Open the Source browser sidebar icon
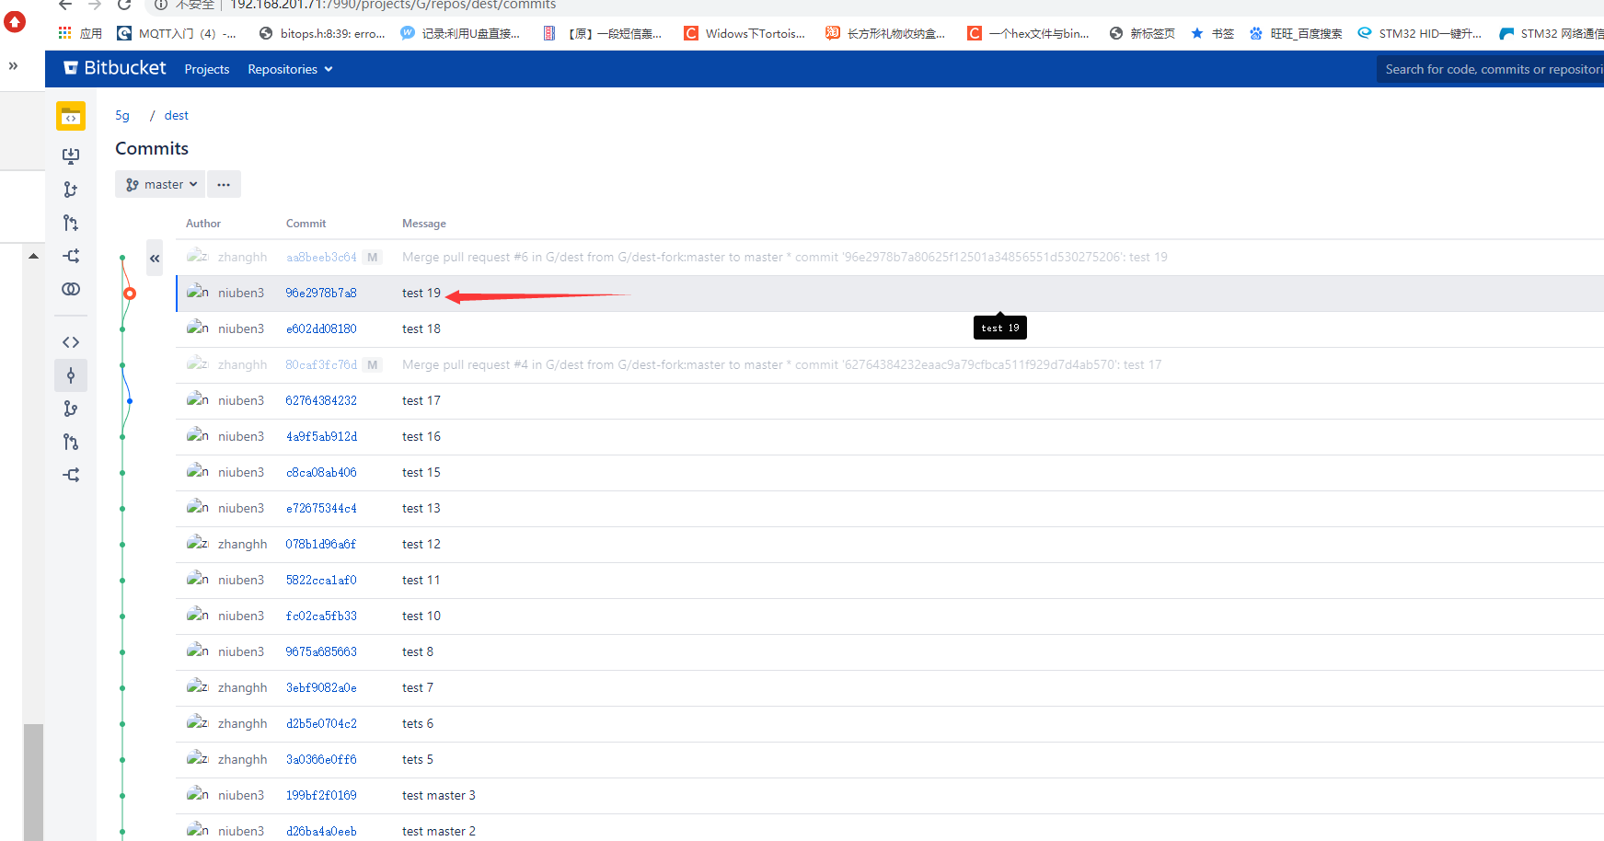The width and height of the screenshot is (1604, 841). tap(71, 341)
